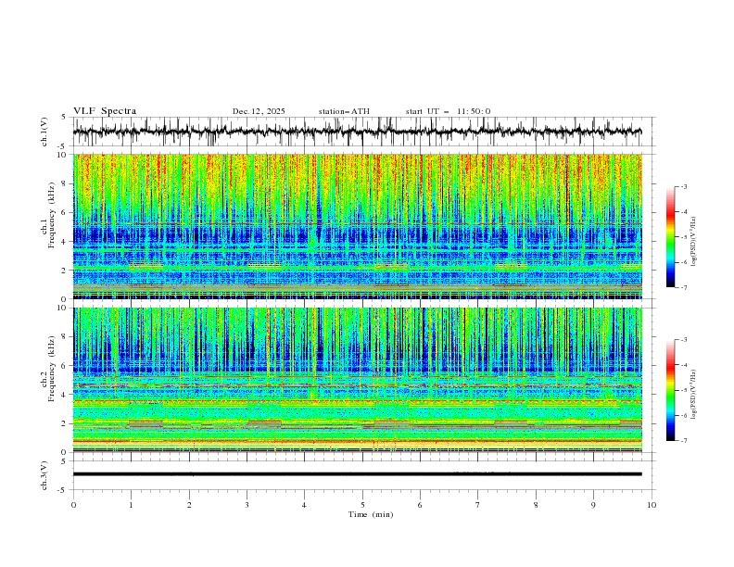Click the ch.1 'Frequency (kHz)' axis label
Image resolution: width=734 pixels, height=567 pixels.
pyautogui.click(x=52, y=216)
